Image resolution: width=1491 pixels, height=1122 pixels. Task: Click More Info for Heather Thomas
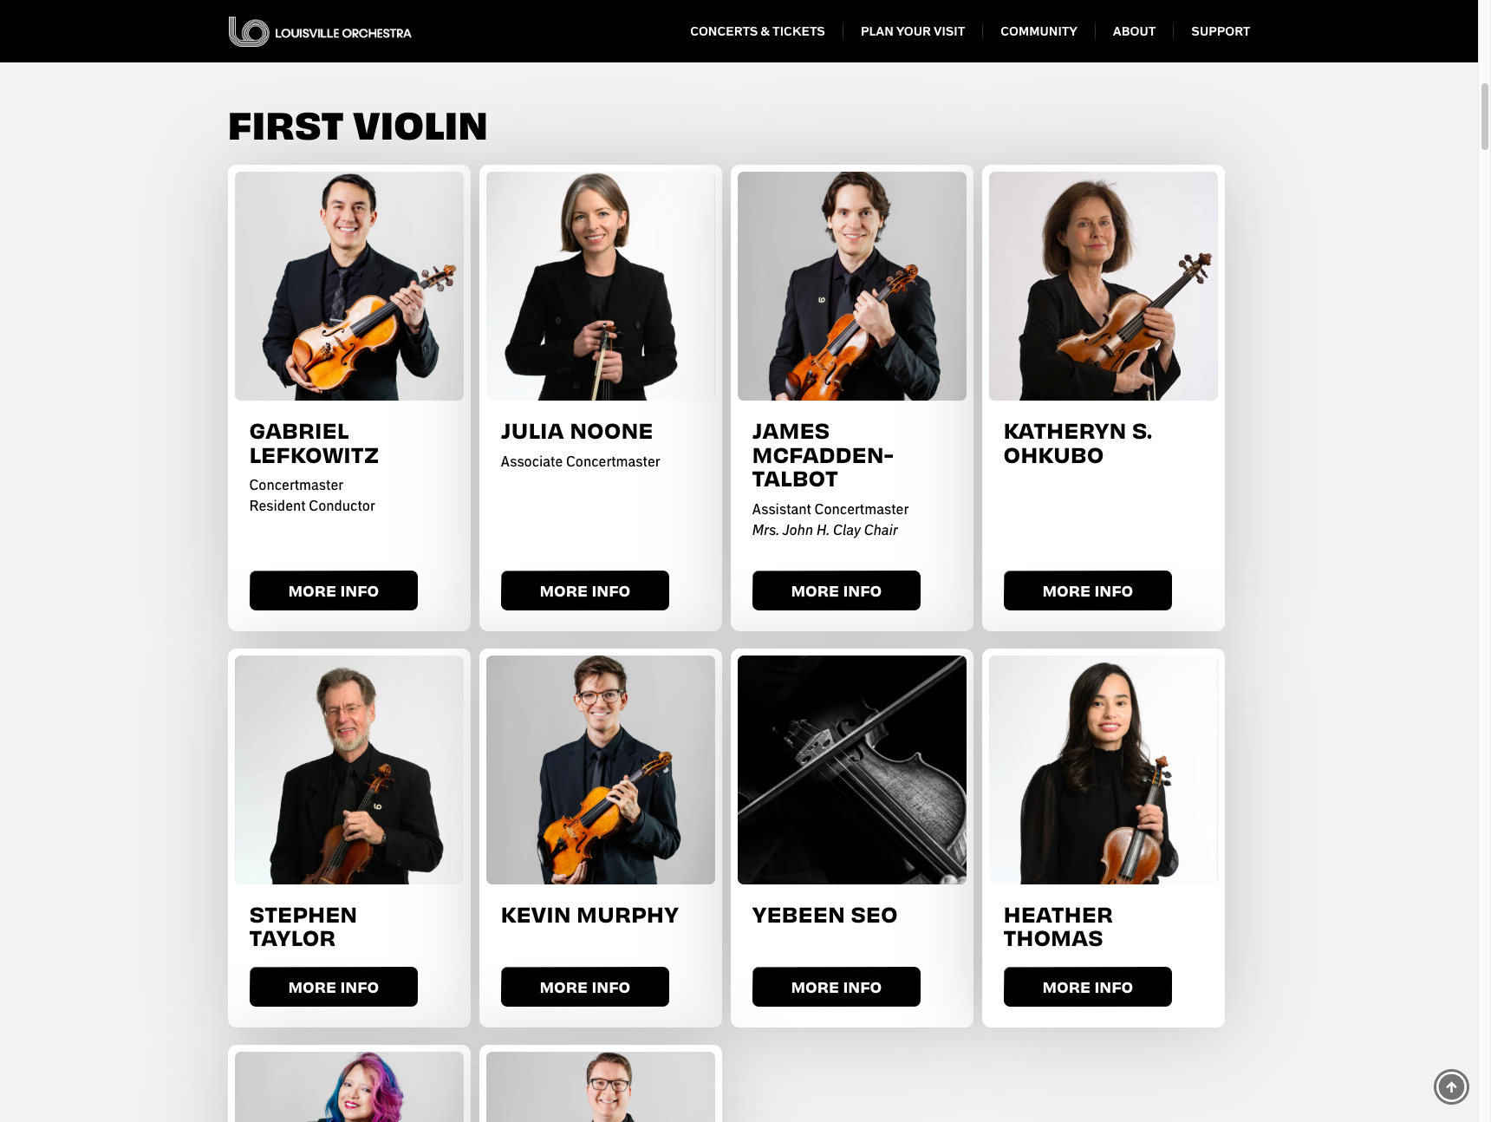[1088, 987]
